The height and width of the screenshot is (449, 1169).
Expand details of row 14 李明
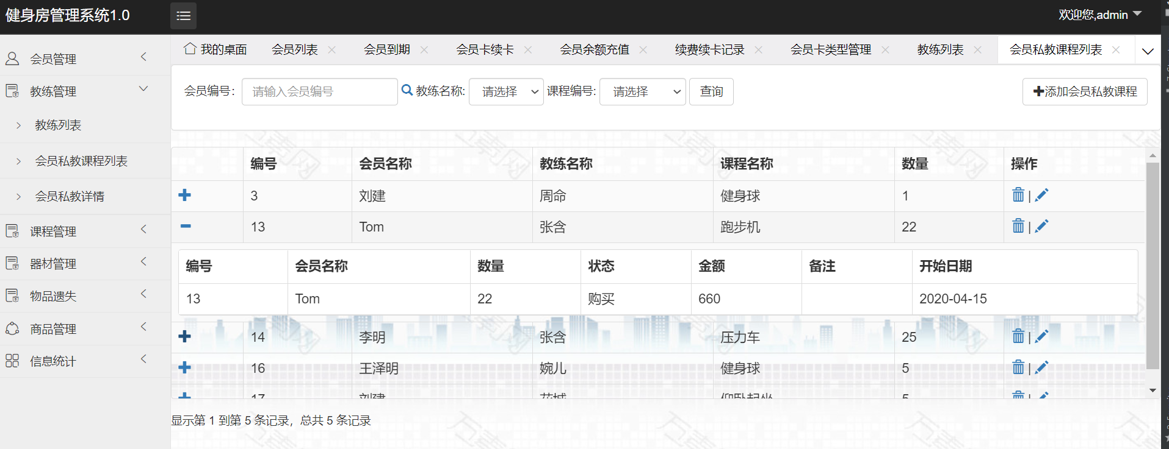(x=185, y=336)
